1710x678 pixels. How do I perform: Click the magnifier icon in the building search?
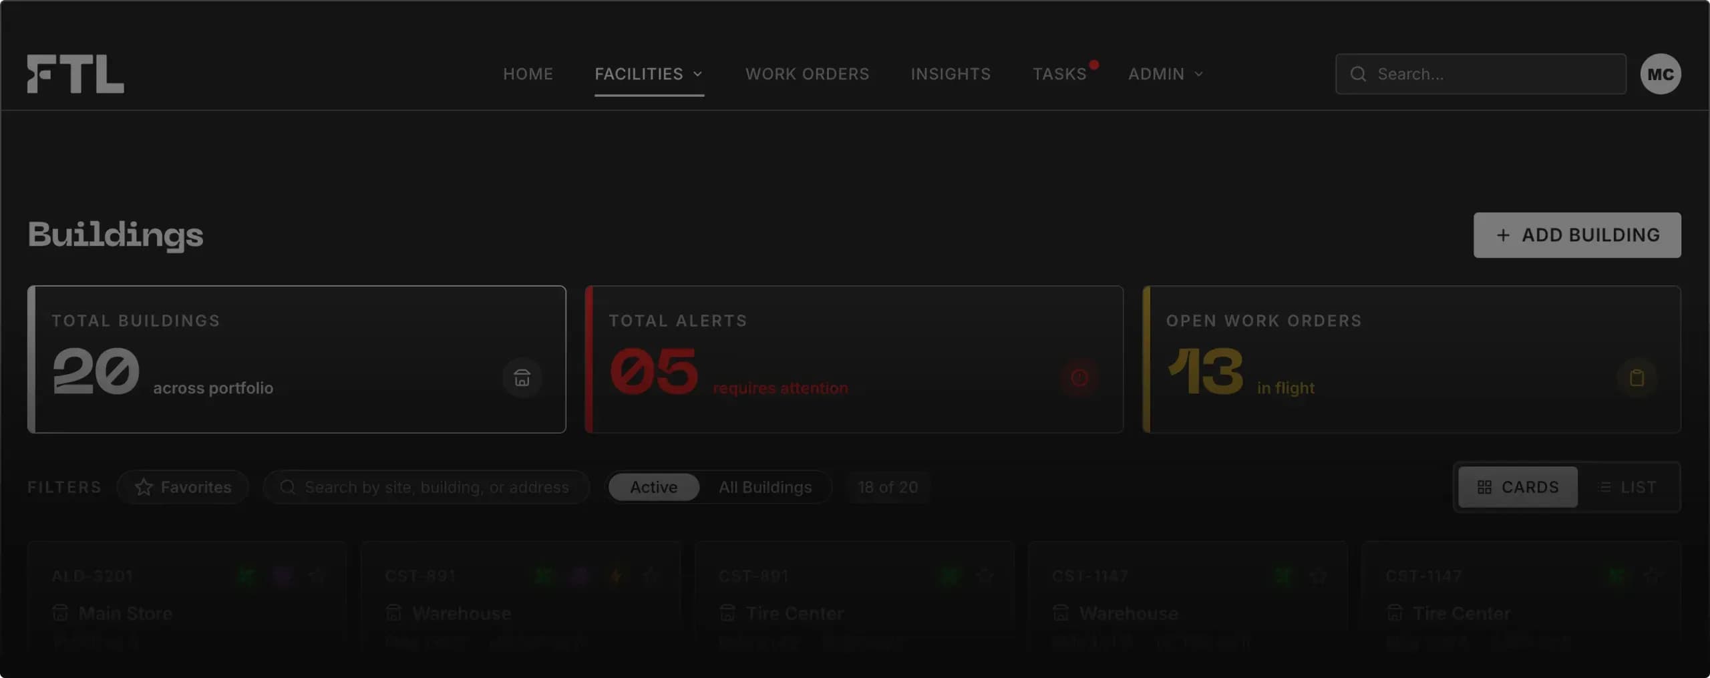pyautogui.click(x=288, y=487)
